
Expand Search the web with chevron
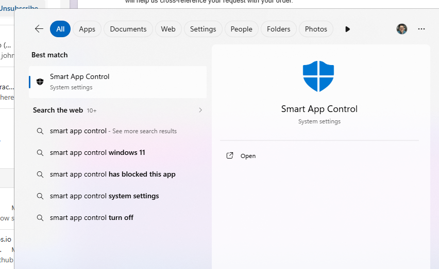(x=200, y=110)
